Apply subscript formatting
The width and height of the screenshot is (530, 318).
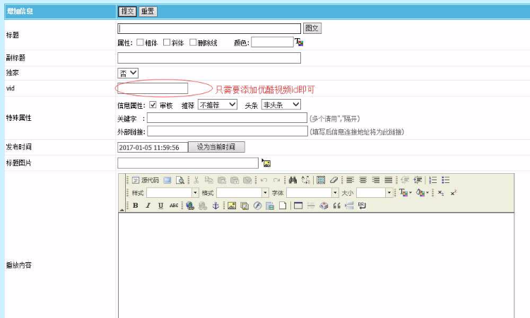441,193
